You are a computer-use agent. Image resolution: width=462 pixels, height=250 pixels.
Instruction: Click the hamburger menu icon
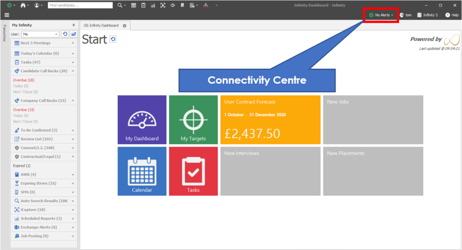click(x=6, y=14)
